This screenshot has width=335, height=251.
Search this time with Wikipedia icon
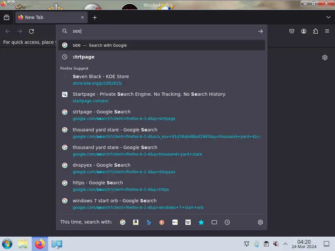point(188,222)
